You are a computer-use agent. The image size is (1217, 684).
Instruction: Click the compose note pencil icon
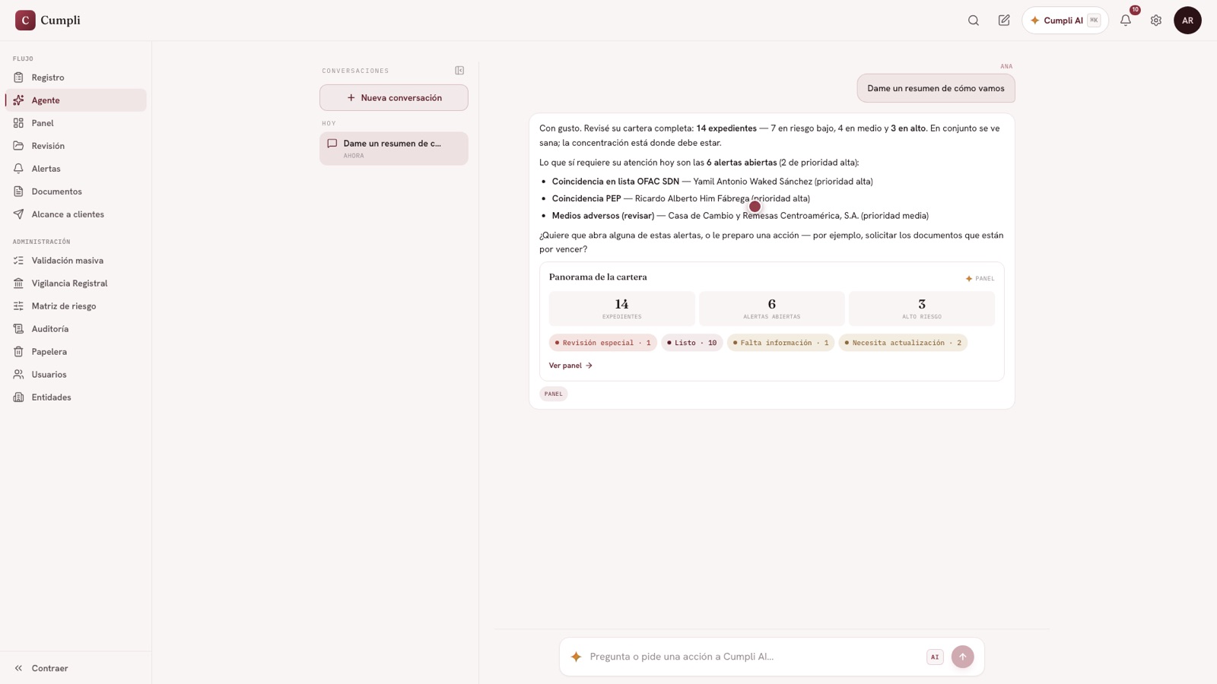tap(1004, 21)
